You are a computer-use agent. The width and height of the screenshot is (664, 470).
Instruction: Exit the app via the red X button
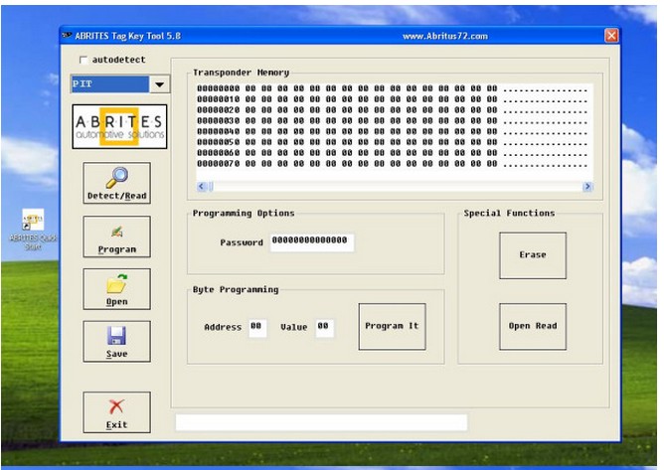tap(117, 411)
